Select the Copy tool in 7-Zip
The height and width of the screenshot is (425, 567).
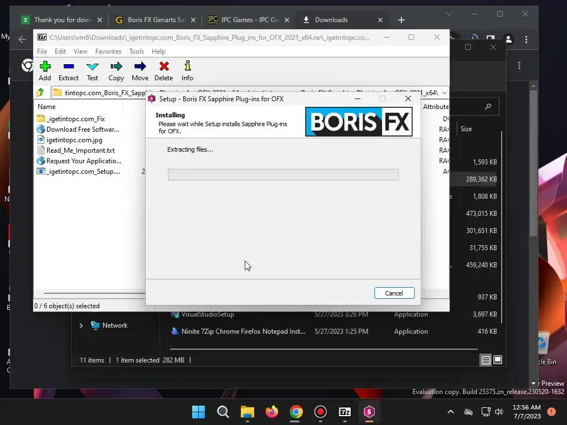(x=116, y=71)
